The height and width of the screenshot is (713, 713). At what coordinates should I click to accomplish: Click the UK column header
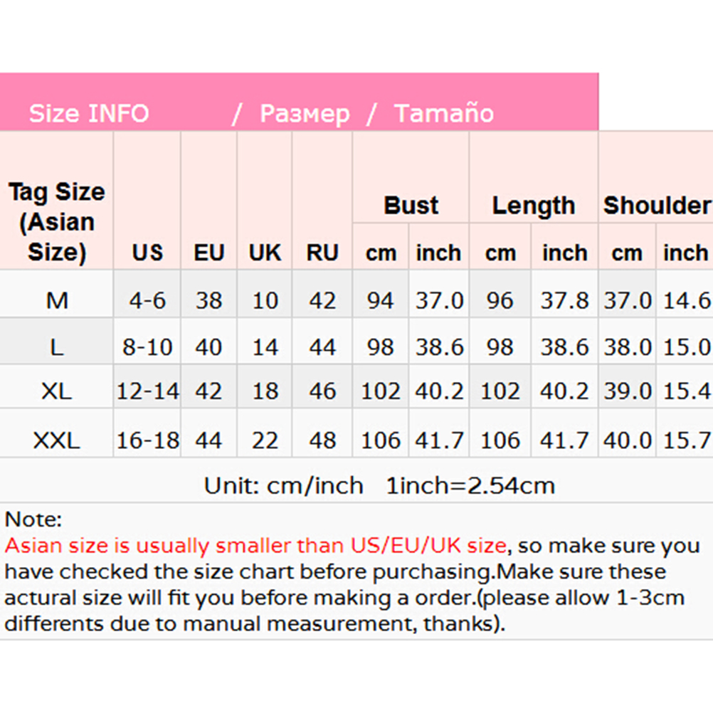pyautogui.click(x=265, y=253)
